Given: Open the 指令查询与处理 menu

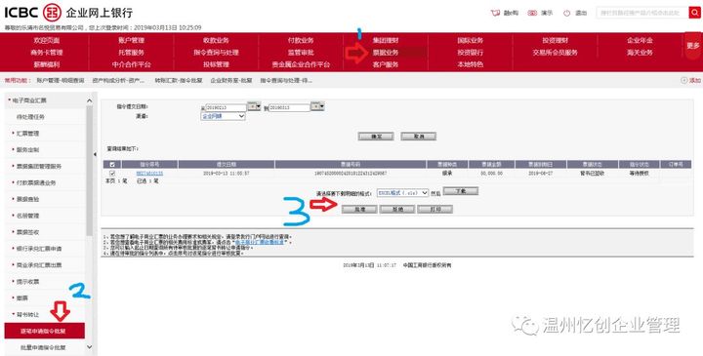Looking at the screenshot, I should click(216, 53).
